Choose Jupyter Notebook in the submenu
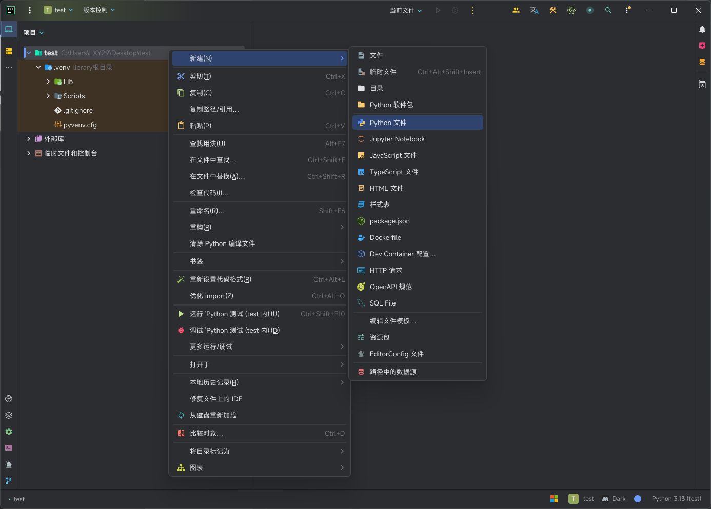The height and width of the screenshot is (509, 711). (397, 139)
